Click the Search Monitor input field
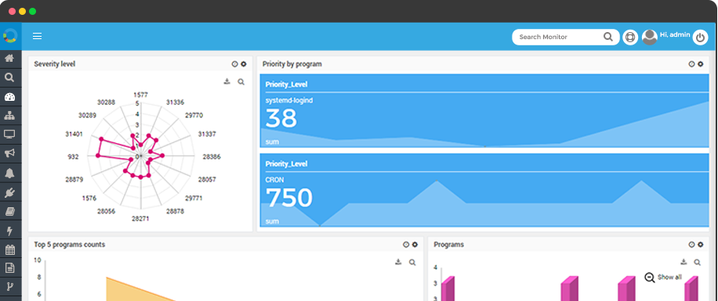This screenshot has width=718, height=301. 565,37
